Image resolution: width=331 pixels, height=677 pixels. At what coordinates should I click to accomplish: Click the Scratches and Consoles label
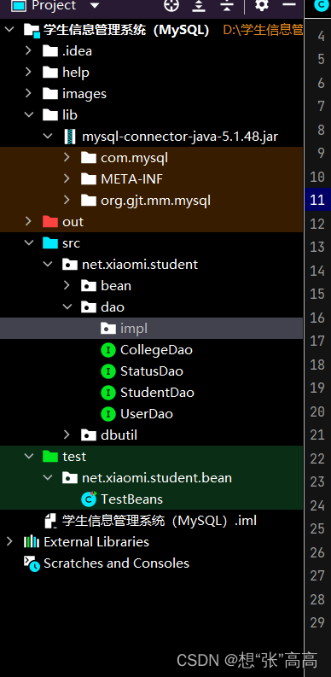pyautogui.click(x=117, y=563)
